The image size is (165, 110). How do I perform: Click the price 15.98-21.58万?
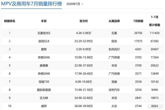click(84, 90)
